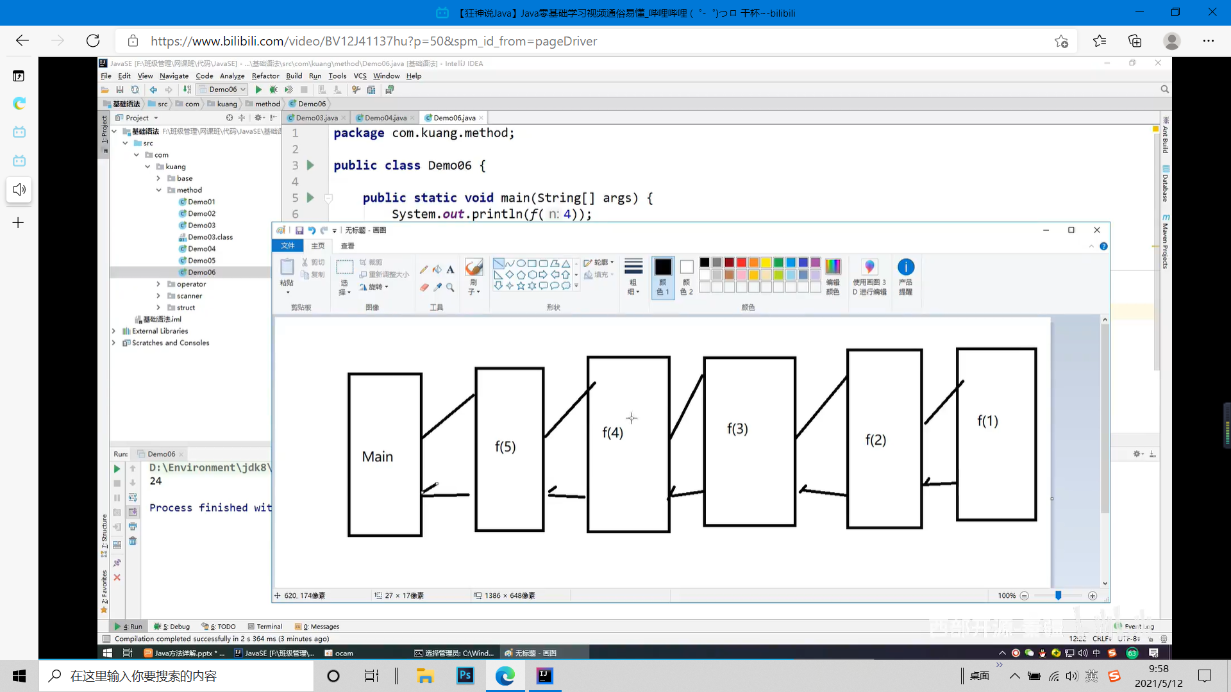This screenshot has width=1231, height=692.
Task: Choose the Magnifier tool in Paint
Action: (450, 288)
